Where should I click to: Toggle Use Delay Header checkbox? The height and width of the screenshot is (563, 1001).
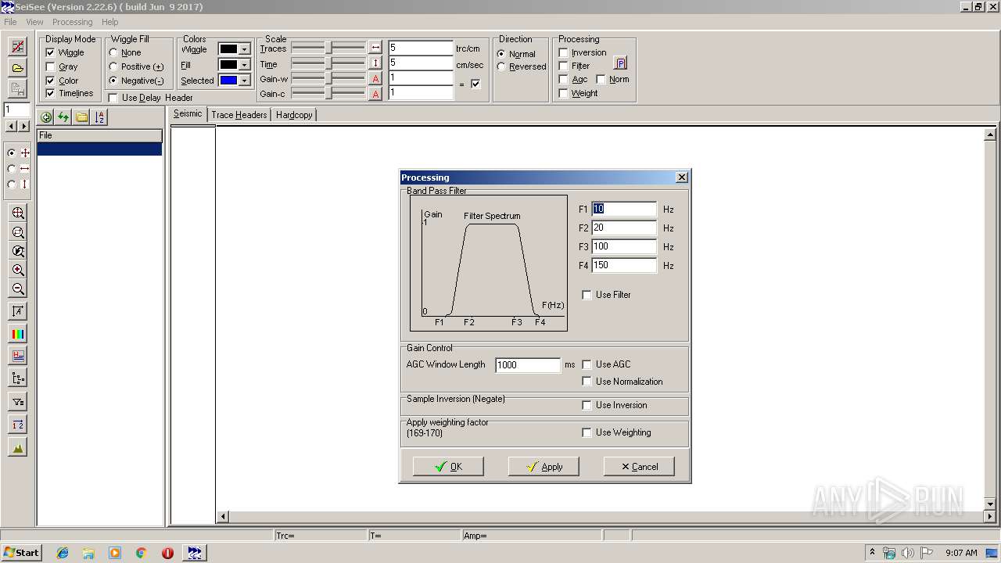[x=113, y=98]
